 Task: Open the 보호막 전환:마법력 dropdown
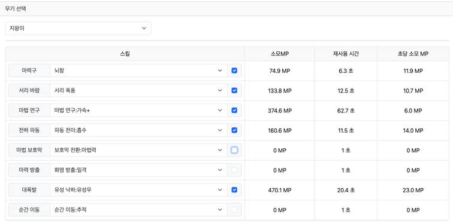tap(138, 150)
